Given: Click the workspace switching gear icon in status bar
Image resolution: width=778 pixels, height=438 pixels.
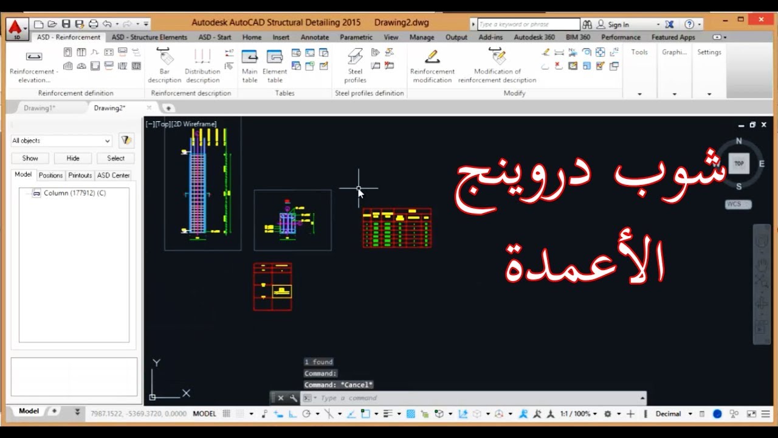Looking at the screenshot, I should [608, 414].
